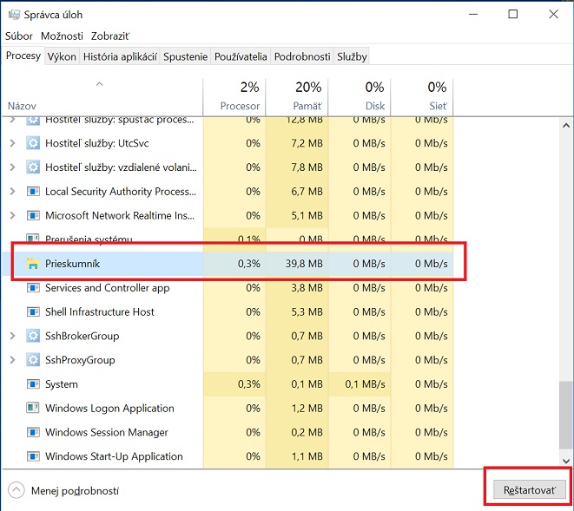
Task: Switch to the Služby tab
Action: coord(352,56)
